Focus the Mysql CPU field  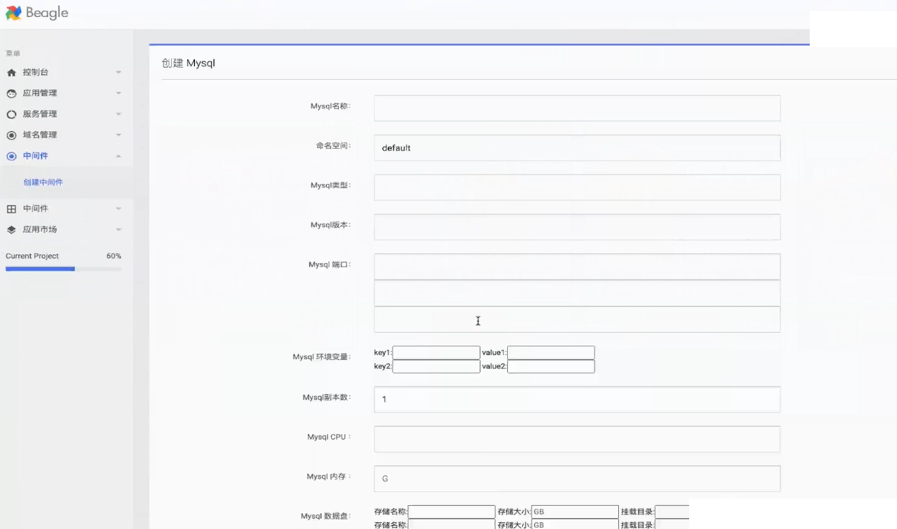point(577,439)
